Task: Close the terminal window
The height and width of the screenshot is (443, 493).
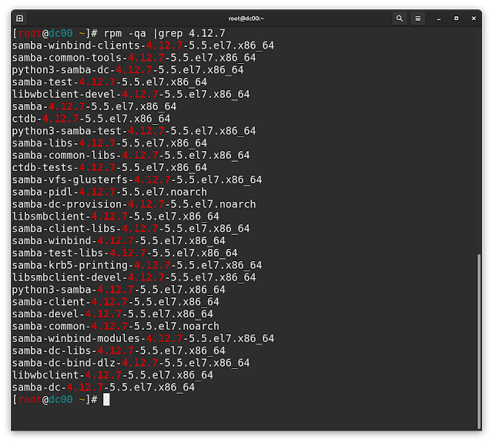Action: pos(474,18)
